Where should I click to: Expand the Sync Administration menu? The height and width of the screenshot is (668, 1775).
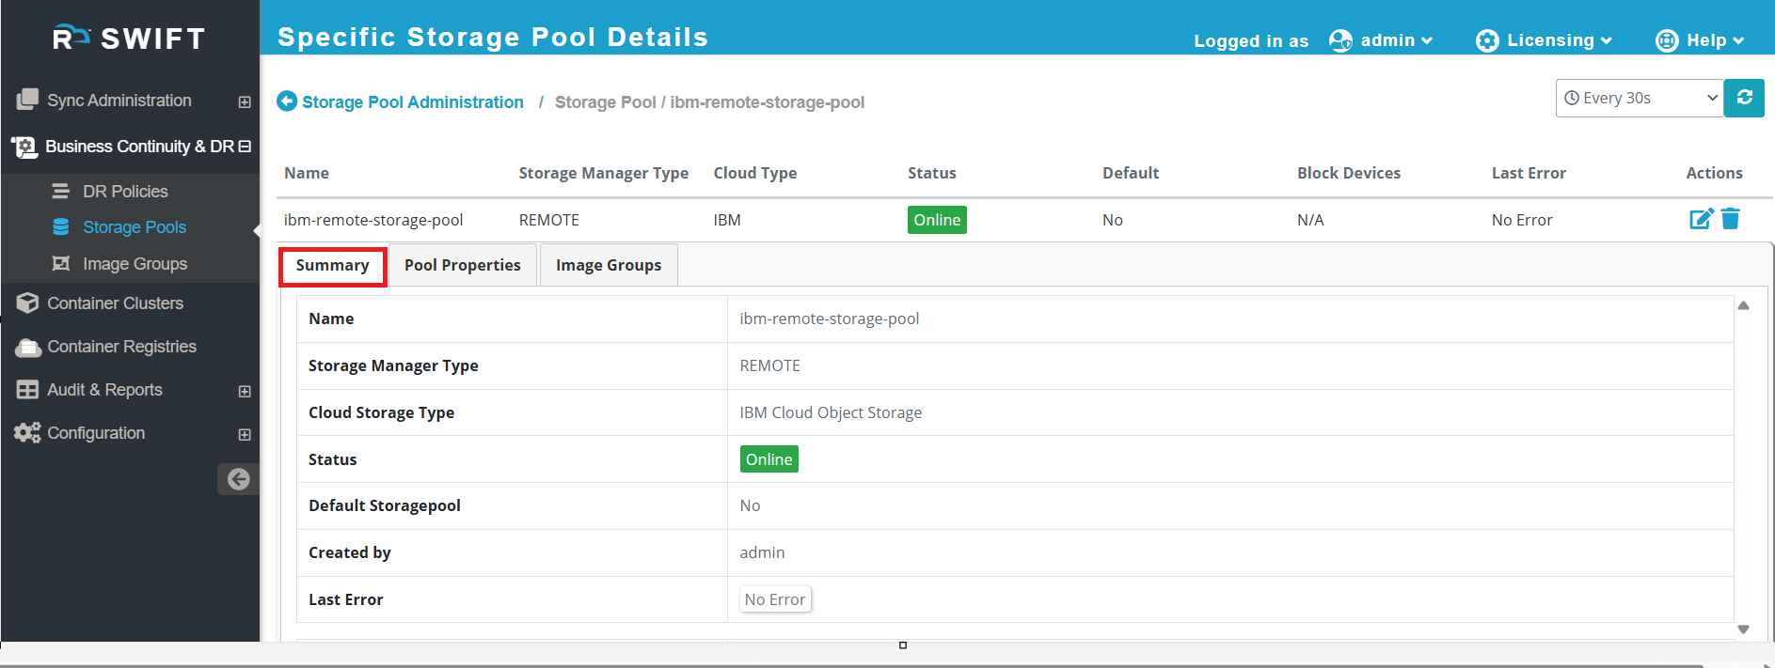tap(245, 101)
